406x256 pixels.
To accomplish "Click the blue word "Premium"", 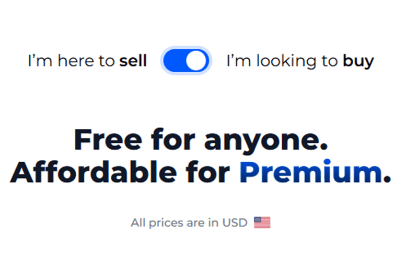I will pyautogui.click(x=310, y=173).
